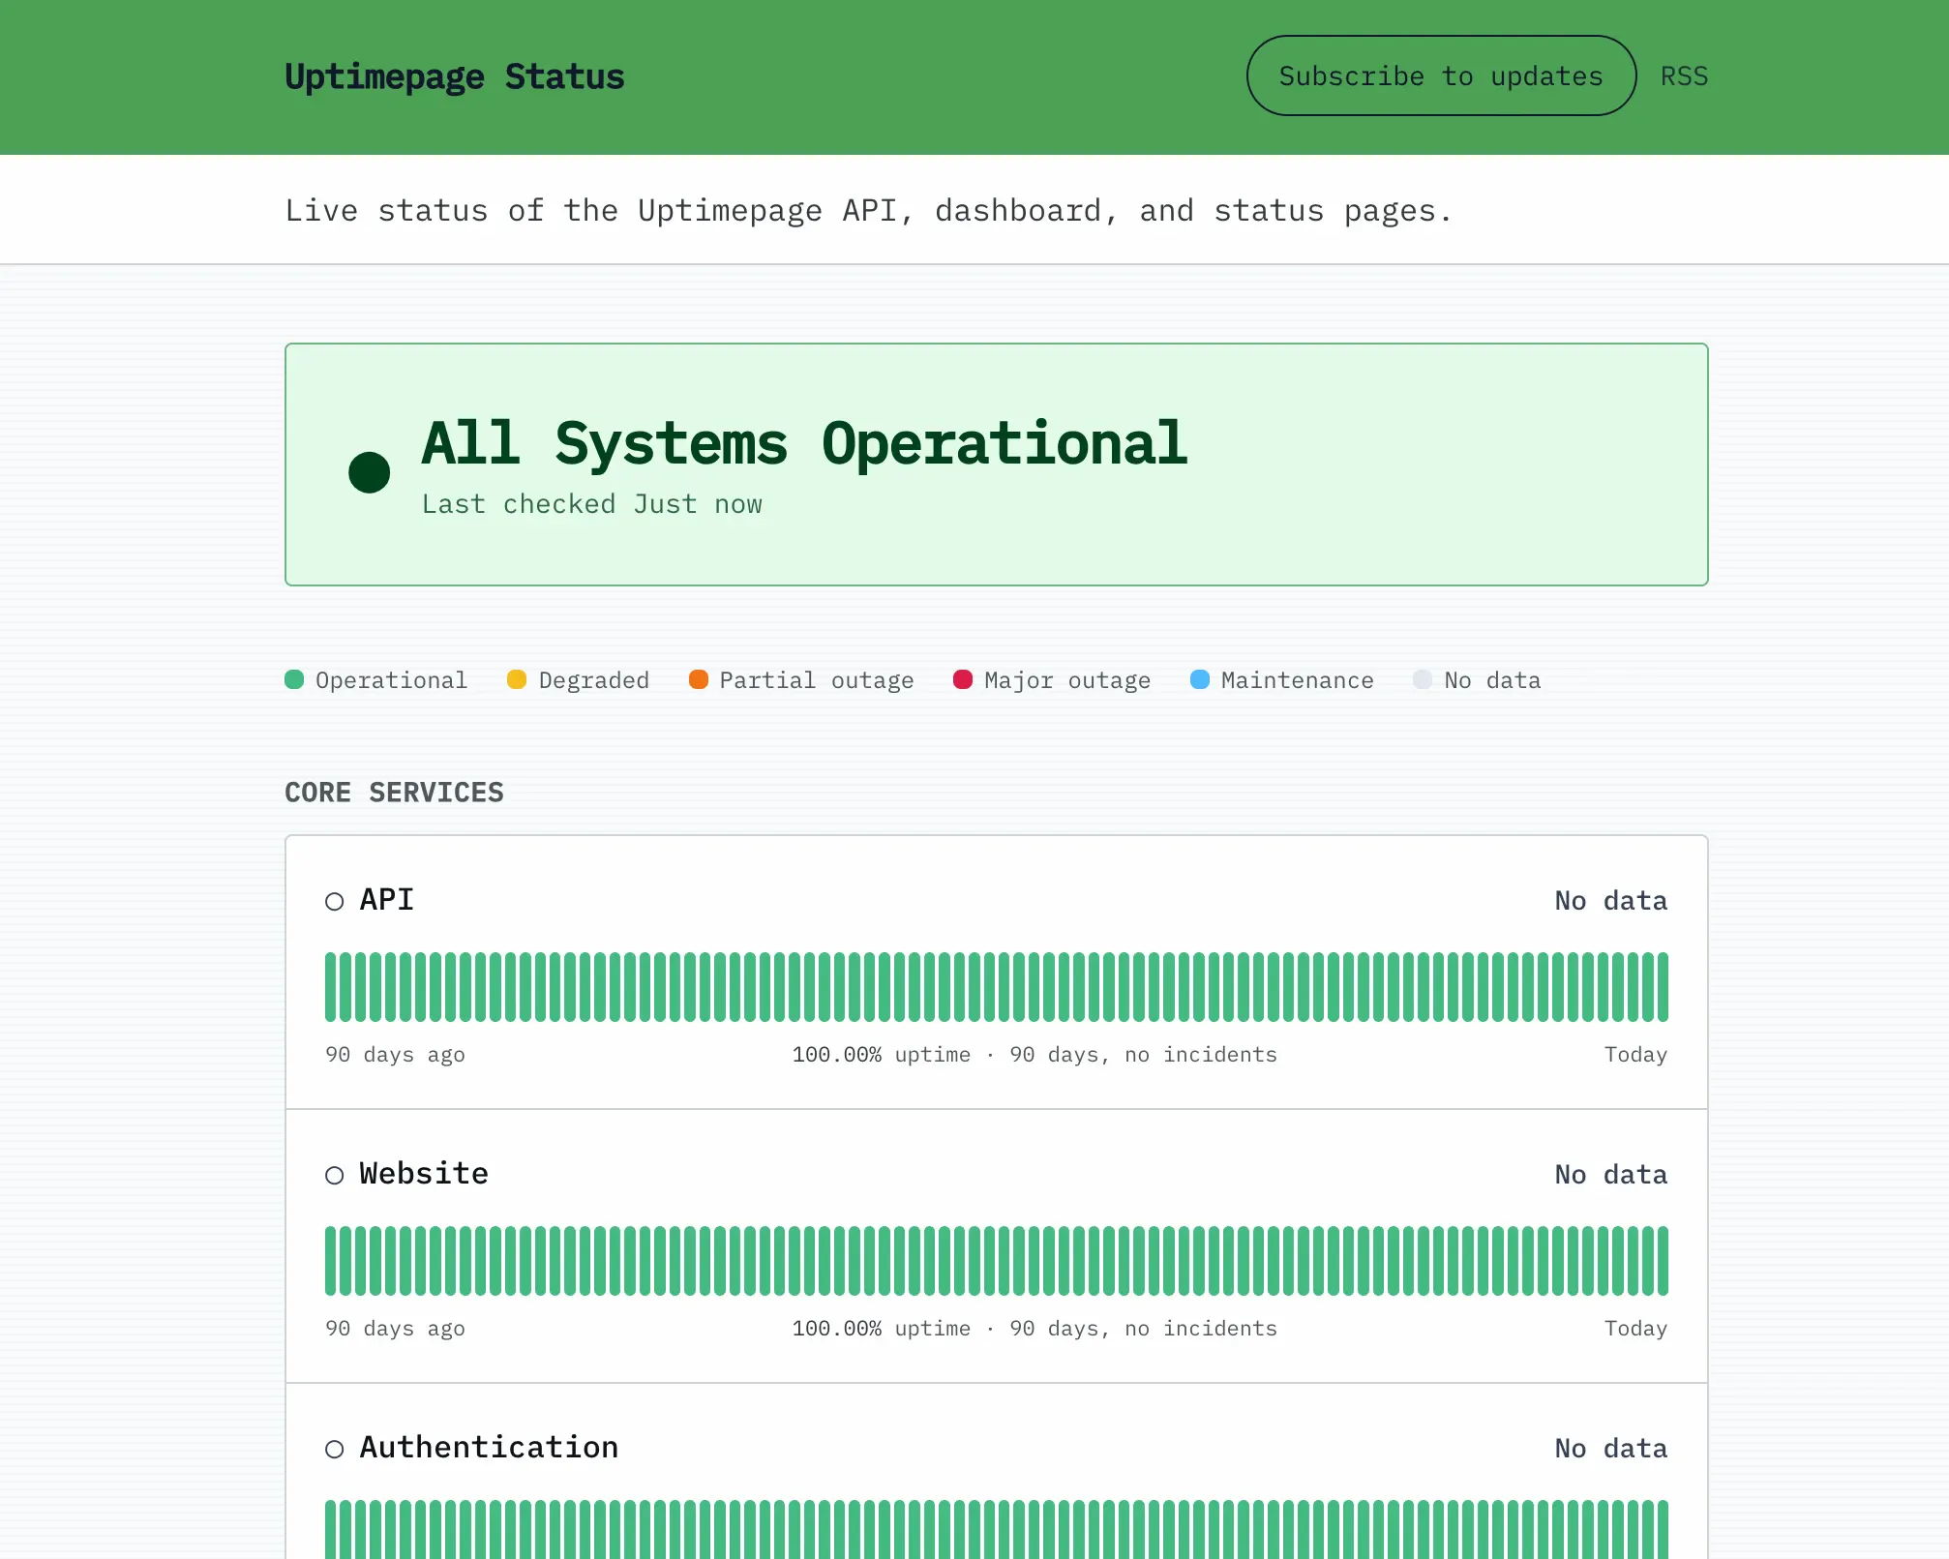Click the No data status for Website
Screen dimensions: 1949x1559
pyautogui.click(x=1611, y=1175)
